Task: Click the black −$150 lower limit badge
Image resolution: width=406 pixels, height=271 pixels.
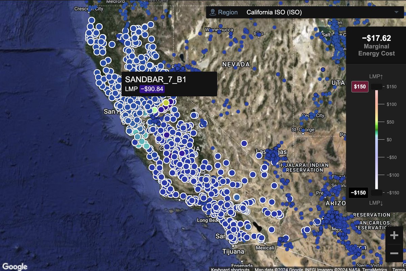Action: coord(358,193)
